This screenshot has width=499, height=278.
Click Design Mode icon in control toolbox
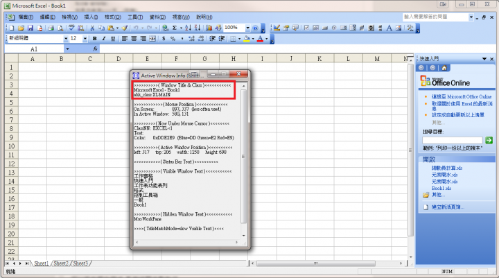click(277, 28)
